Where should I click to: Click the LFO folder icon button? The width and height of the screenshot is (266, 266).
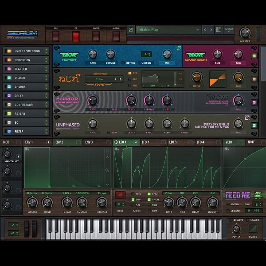[120, 195]
